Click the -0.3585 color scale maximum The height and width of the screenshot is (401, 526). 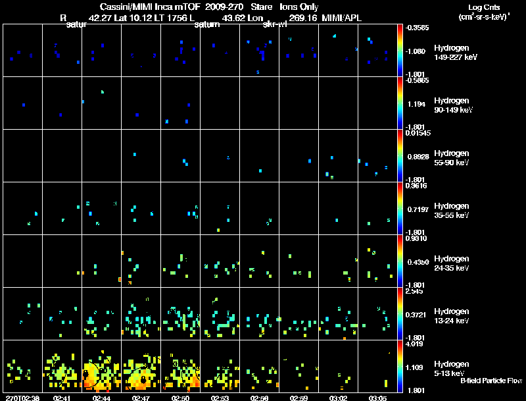coord(417,28)
